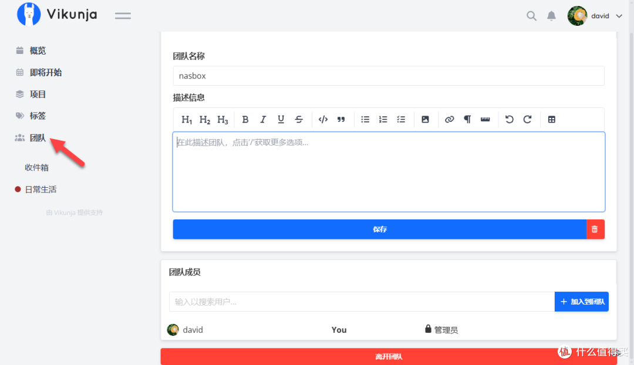
Task: Toggle underline formatting
Action: [x=281, y=119]
